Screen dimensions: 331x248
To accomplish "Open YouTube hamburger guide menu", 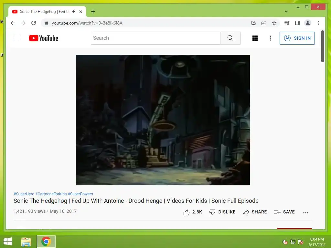I will tap(17, 38).
